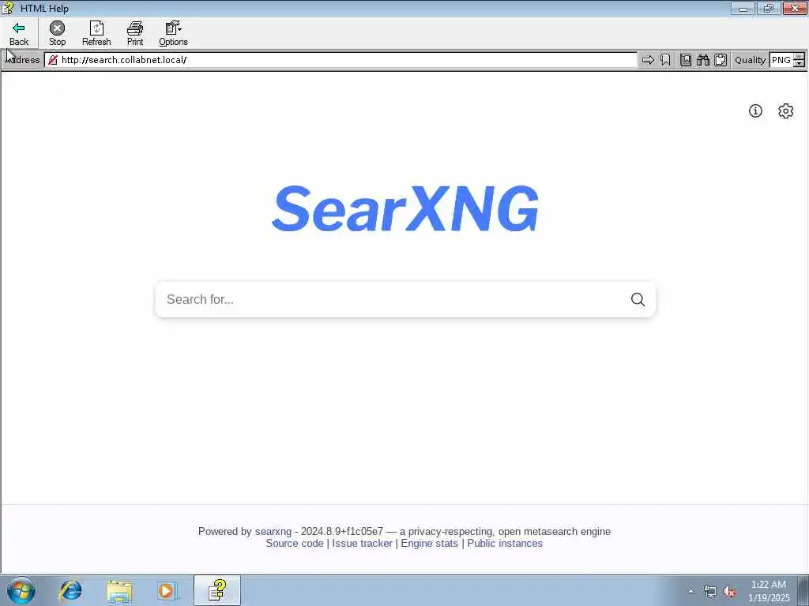Open SearXNG about info icon

pyautogui.click(x=755, y=110)
